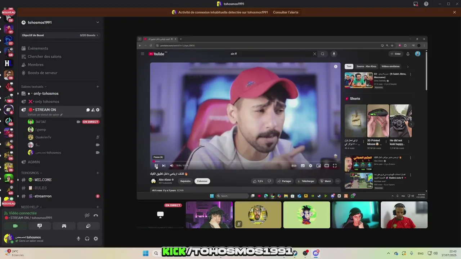Screen dimensions: 461x259
Task: Mute the YouTube video volume
Action: pyautogui.click(x=171, y=165)
